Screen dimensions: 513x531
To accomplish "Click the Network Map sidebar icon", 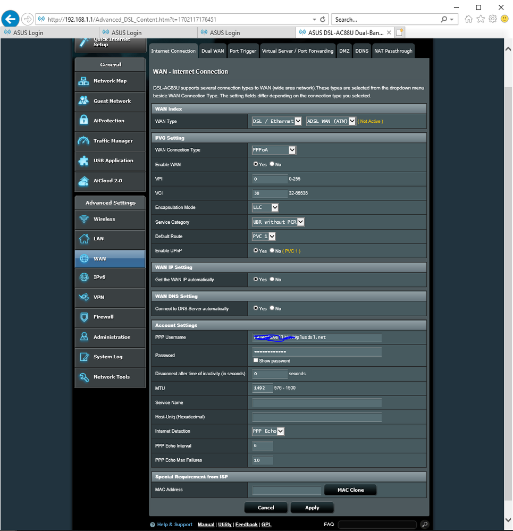I will [x=83, y=81].
